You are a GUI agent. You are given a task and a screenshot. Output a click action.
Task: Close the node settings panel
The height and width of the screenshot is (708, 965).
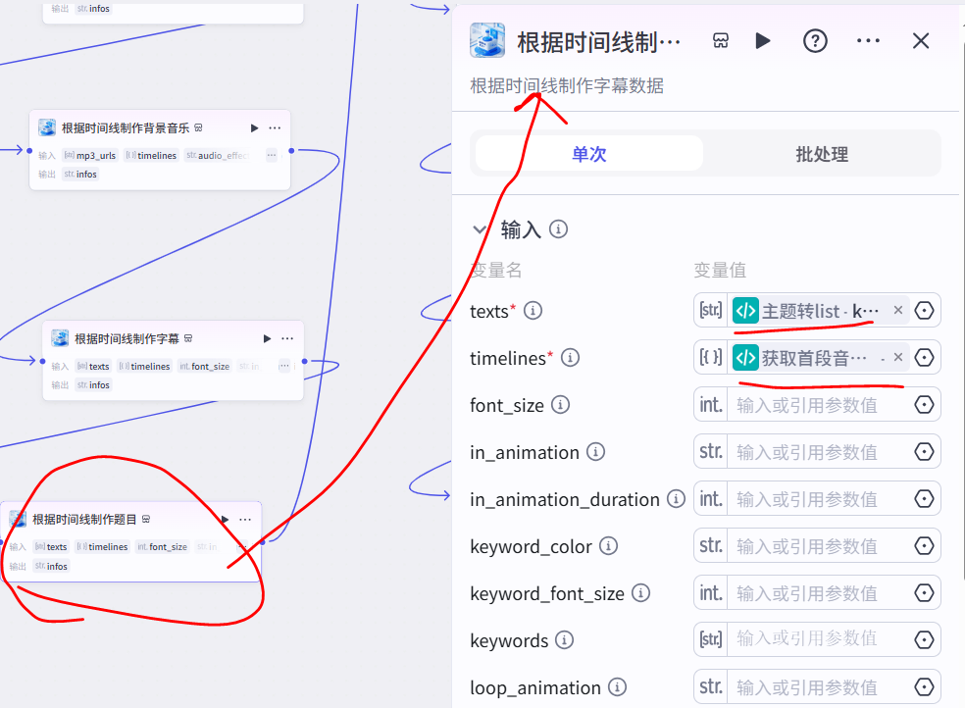[921, 41]
